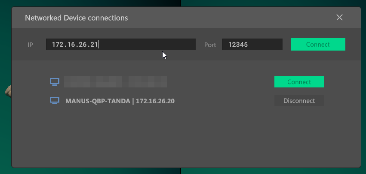
Task: Connect to the blurred-name device
Action: tap(299, 81)
